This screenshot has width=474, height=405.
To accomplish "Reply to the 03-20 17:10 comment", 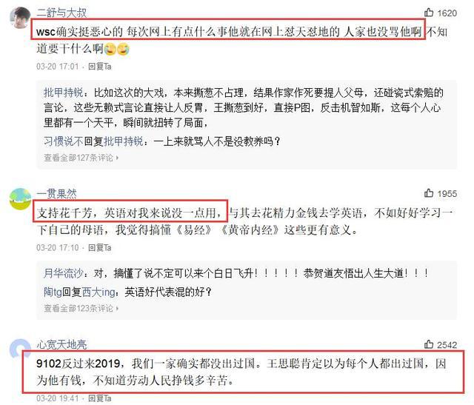I will coord(100,248).
